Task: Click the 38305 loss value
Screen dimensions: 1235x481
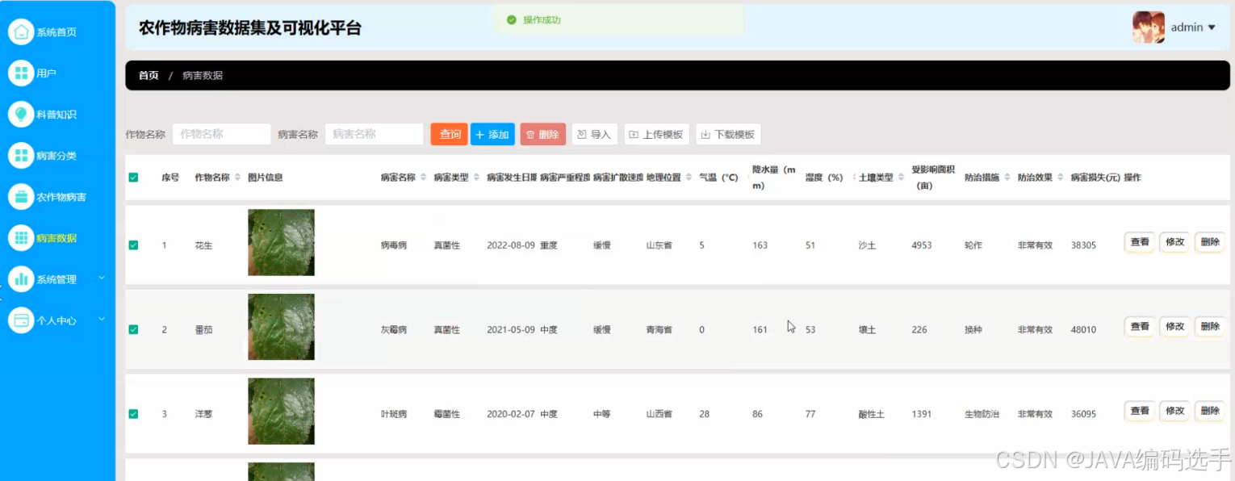Action: (1083, 245)
